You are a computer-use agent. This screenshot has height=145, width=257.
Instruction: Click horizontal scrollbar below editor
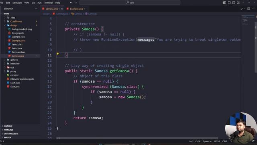(x=137, y=138)
